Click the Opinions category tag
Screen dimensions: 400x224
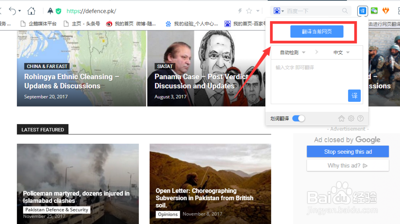[x=168, y=214]
